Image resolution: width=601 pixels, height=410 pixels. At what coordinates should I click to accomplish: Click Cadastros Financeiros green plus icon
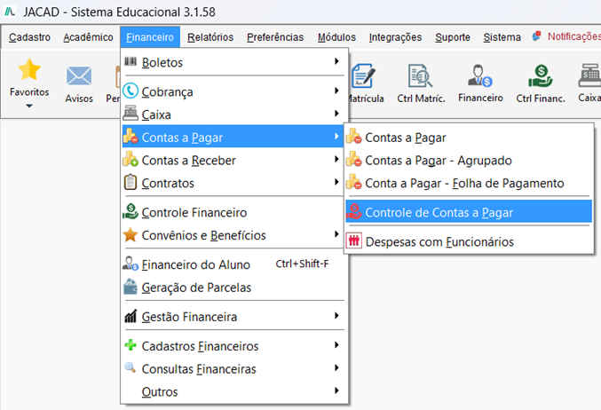click(130, 345)
